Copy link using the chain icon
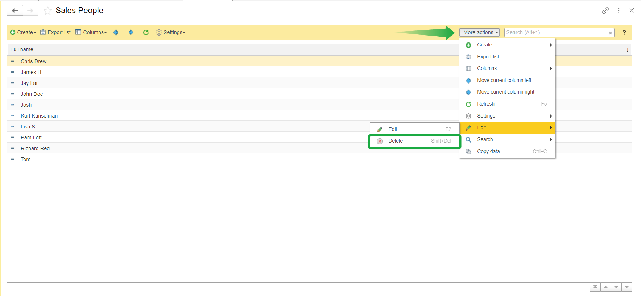The height and width of the screenshot is (296, 641). pos(605,11)
